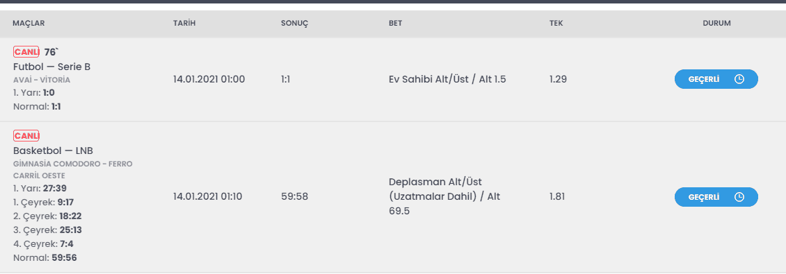Viewport: 786px width, 274px height.
Task: Select the BET column header
Action: [395, 24]
